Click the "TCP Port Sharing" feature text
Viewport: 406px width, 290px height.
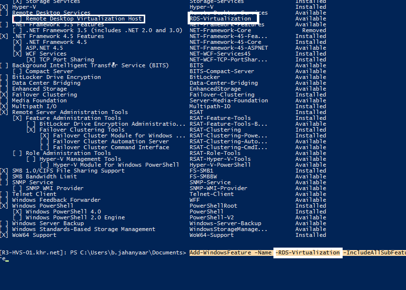click(x=67, y=59)
